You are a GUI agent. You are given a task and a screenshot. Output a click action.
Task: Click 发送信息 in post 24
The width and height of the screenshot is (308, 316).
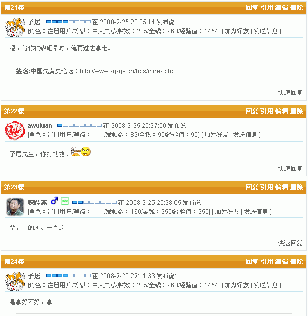click(266, 285)
